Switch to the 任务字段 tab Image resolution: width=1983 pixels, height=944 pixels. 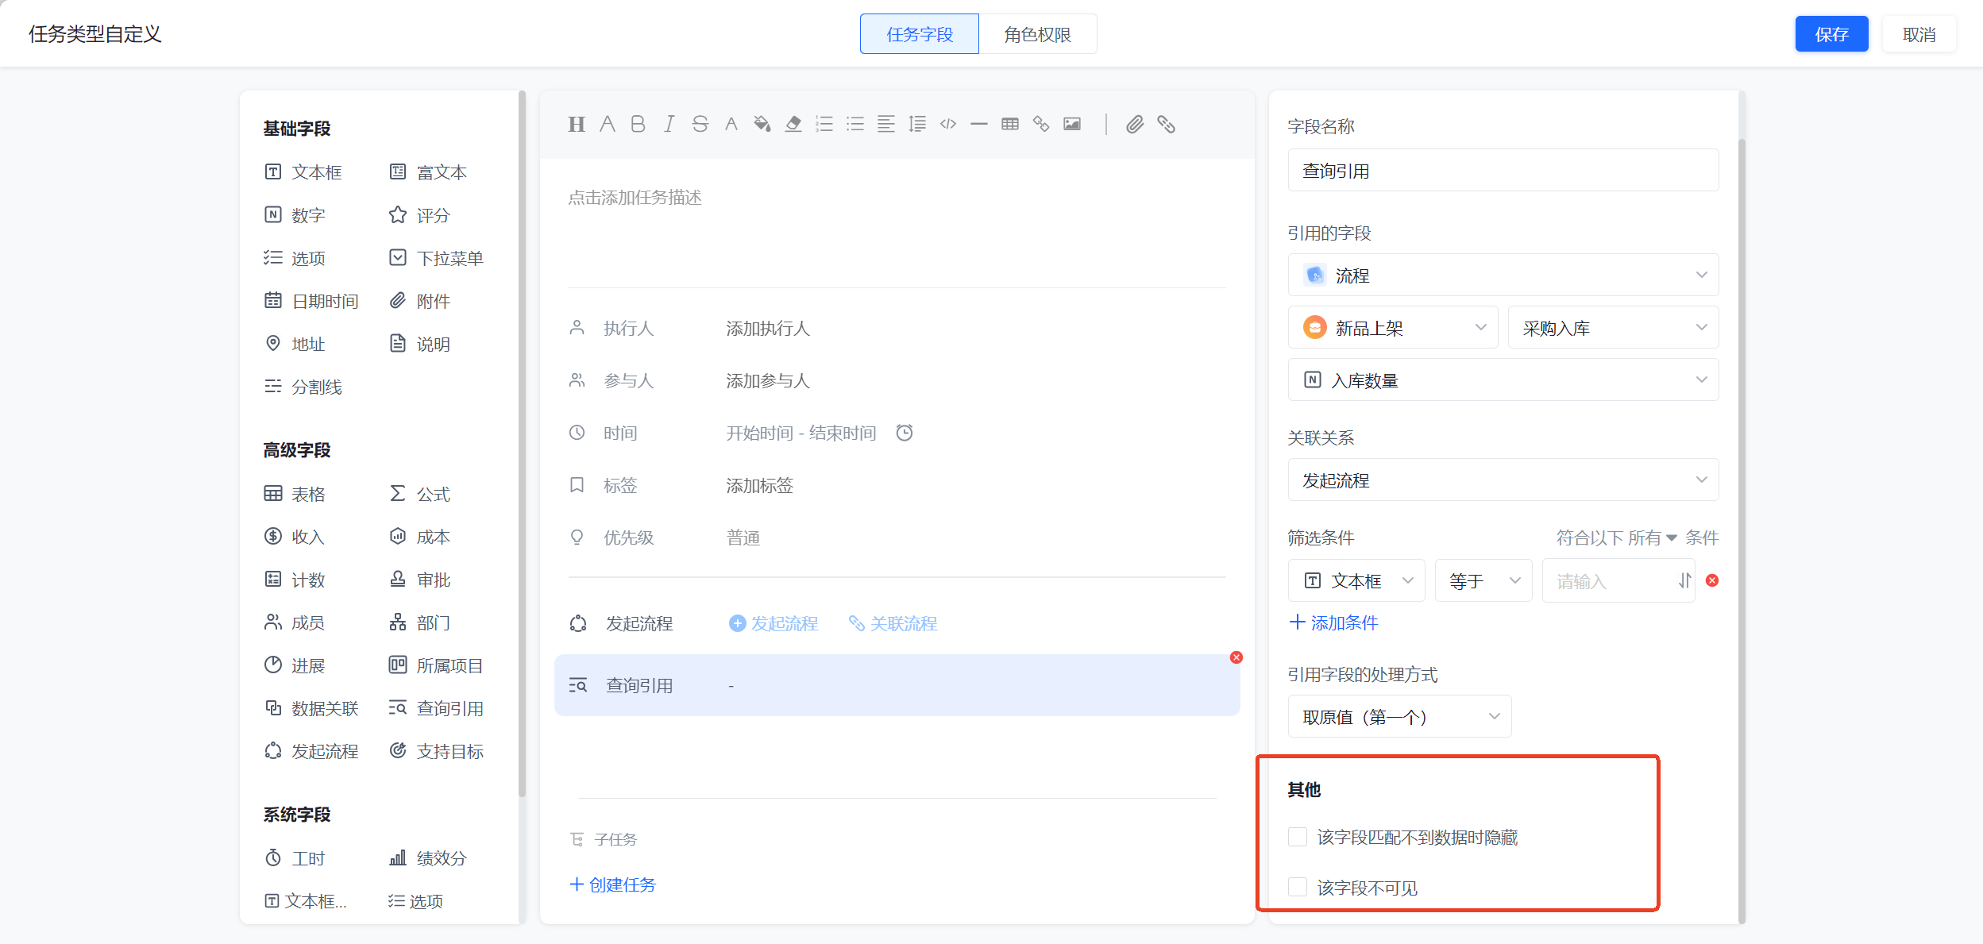(919, 34)
